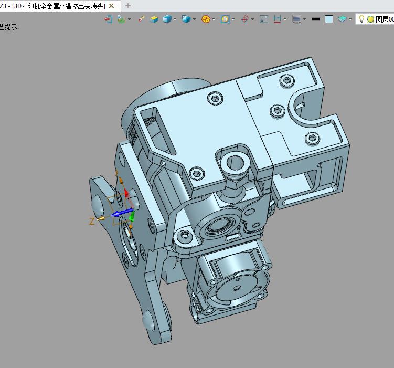Expand the blue cube shading dropdown arrow
This screenshot has width=394, height=368.
tap(175, 19)
